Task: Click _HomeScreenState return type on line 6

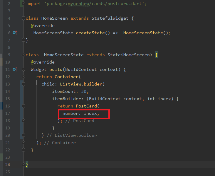Action: coord(52,33)
